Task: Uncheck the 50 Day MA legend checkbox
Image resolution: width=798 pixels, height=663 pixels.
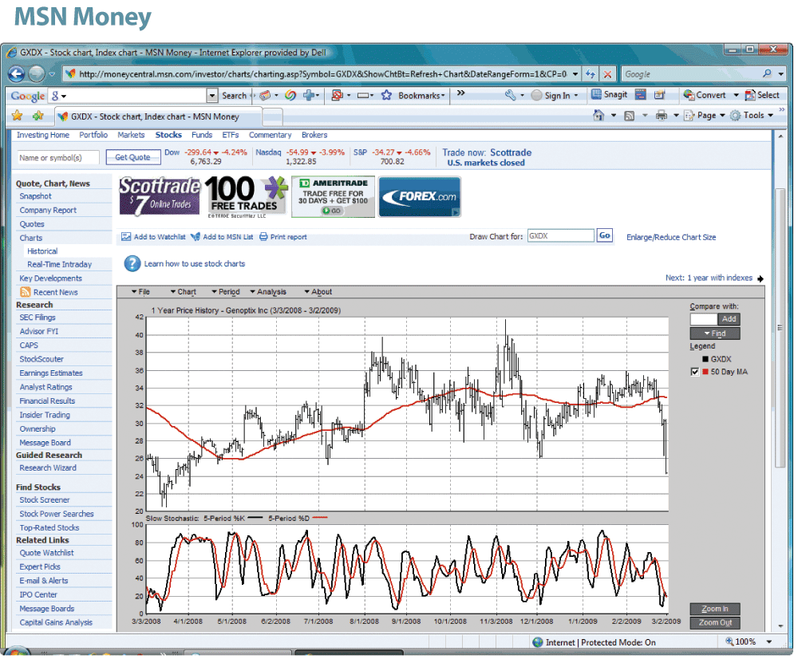Action: [694, 372]
